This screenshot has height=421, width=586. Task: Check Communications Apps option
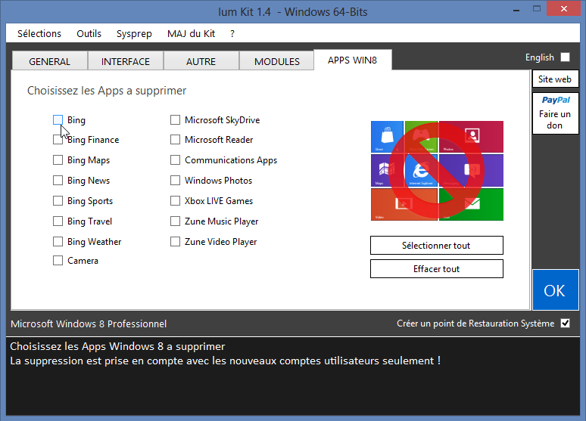(x=176, y=160)
